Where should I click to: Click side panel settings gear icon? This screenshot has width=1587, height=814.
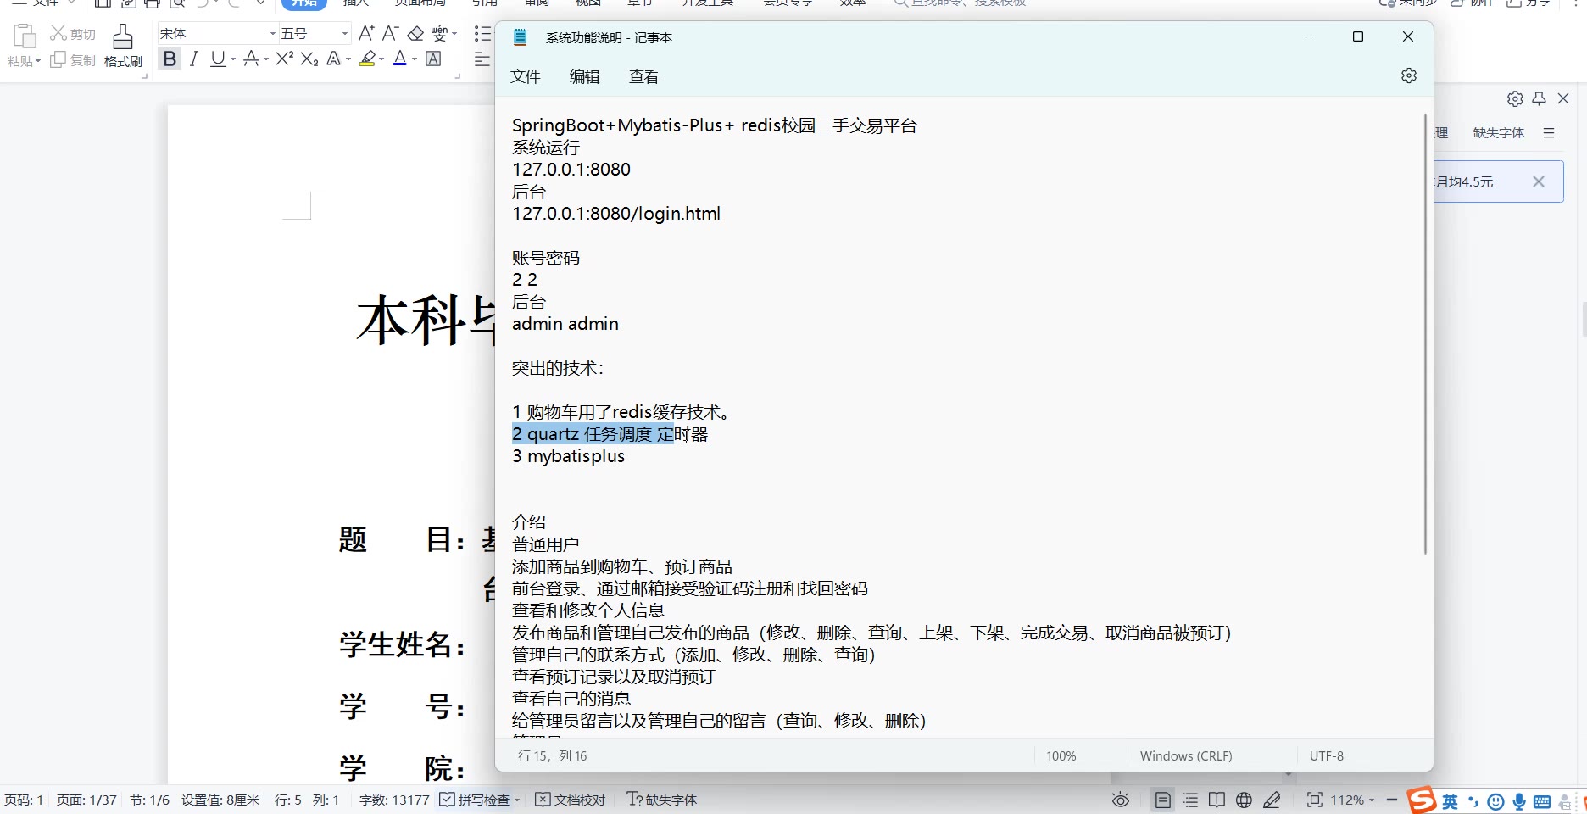(x=1515, y=98)
